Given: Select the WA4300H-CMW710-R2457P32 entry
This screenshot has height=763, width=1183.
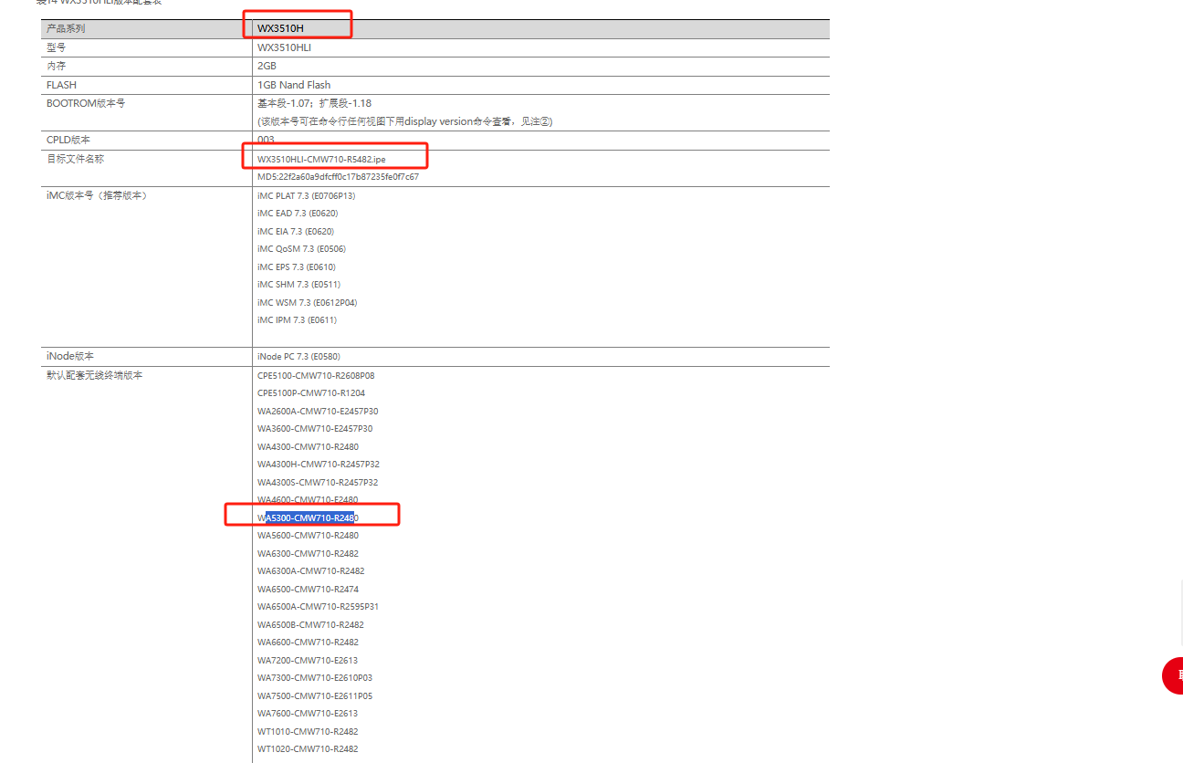Looking at the screenshot, I should [319, 465].
